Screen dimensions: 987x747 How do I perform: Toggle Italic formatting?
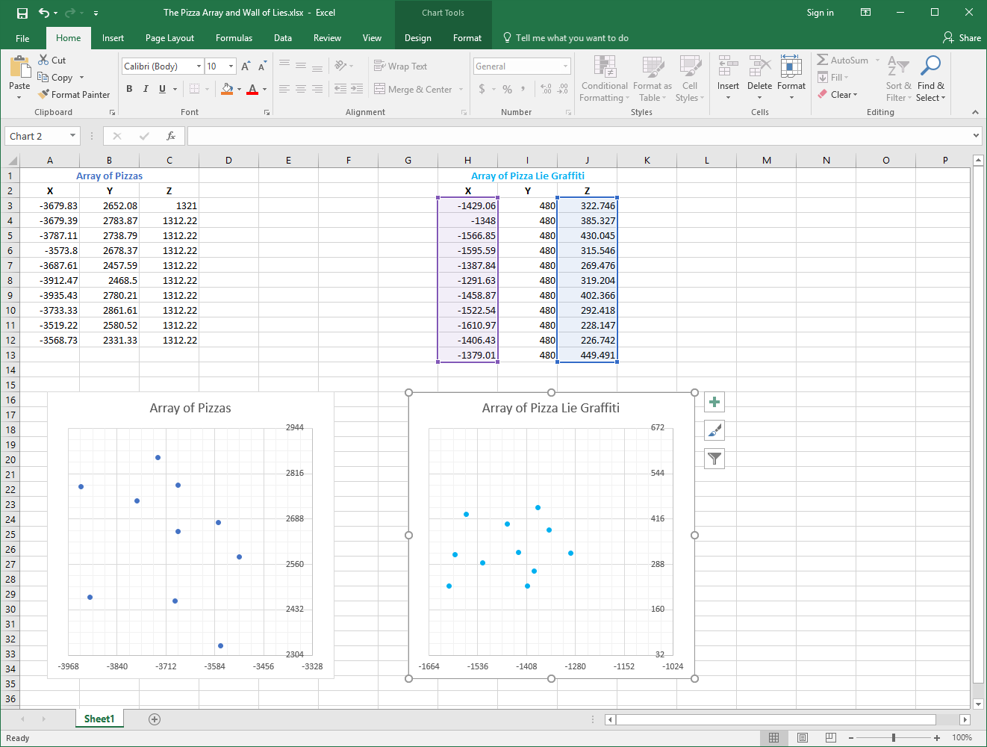pyautogui.click(x=146, y=89)
